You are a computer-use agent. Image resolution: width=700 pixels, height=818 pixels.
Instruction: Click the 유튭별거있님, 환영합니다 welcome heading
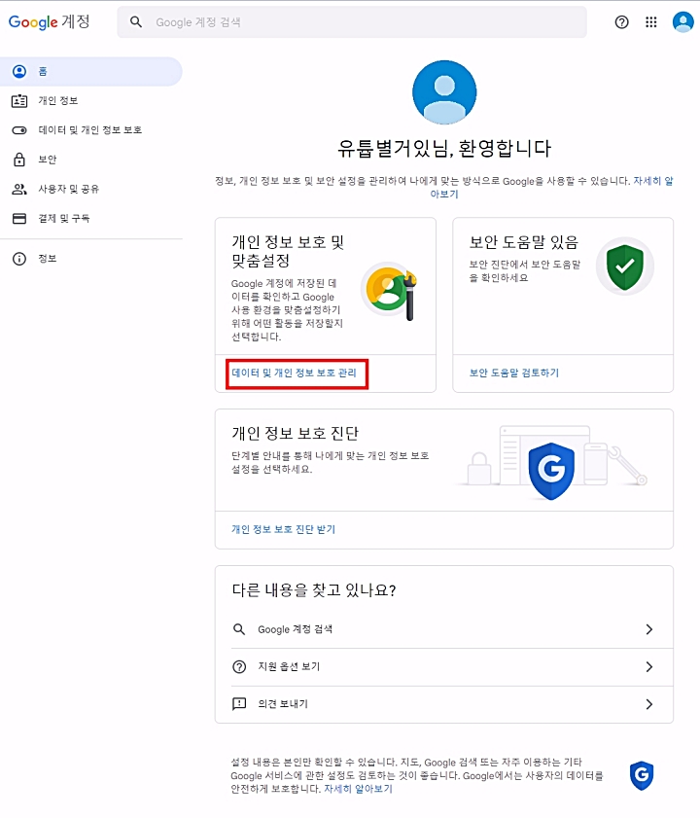444,148
